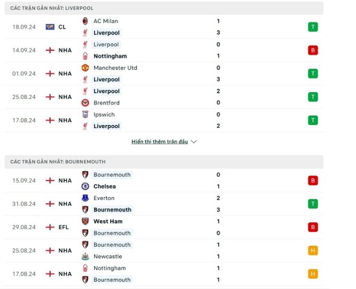Click the Ipswich club crest

tap(85, 114)
